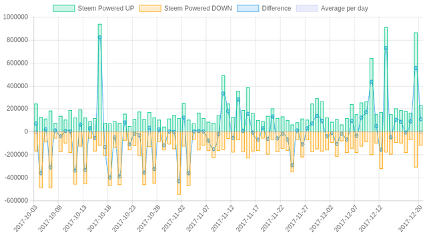Click the 200000 y-axis value
The height and width of the screenshot is (241, 427).
pyautogui.click(x=17, y=109)
